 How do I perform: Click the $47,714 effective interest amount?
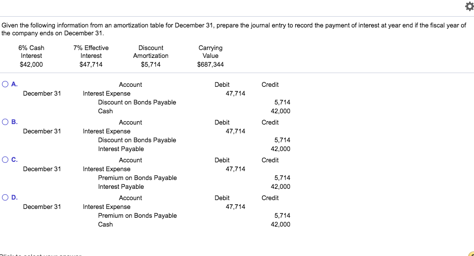pos(91,64)
